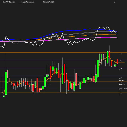The width and height of the screenshot is (127, 127).
Task: Click the 'V: 0.08' volume value
Action: click(x=122, y=84)
